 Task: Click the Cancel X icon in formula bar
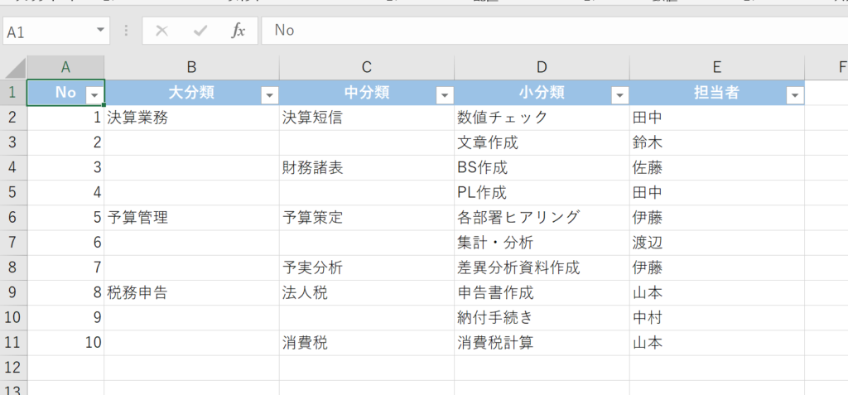[x=162, y=31]
